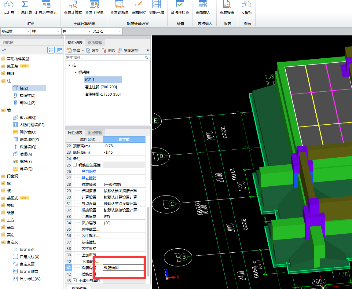Expand 门窗洞 folder
The width and height of the screenshot is (352, 289).
[x=3, y=176]
